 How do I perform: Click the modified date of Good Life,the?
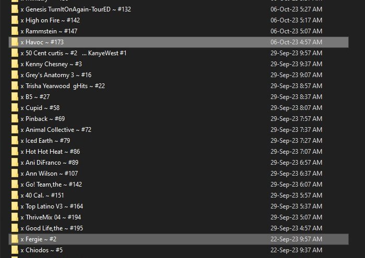click(296, 228)
